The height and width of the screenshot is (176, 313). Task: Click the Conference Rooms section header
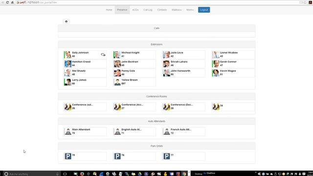point(156,96)
